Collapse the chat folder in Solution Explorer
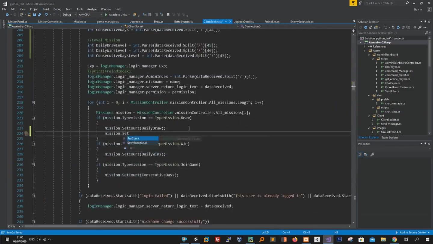This screenshot has height=244, width=433. coord(369,95)
